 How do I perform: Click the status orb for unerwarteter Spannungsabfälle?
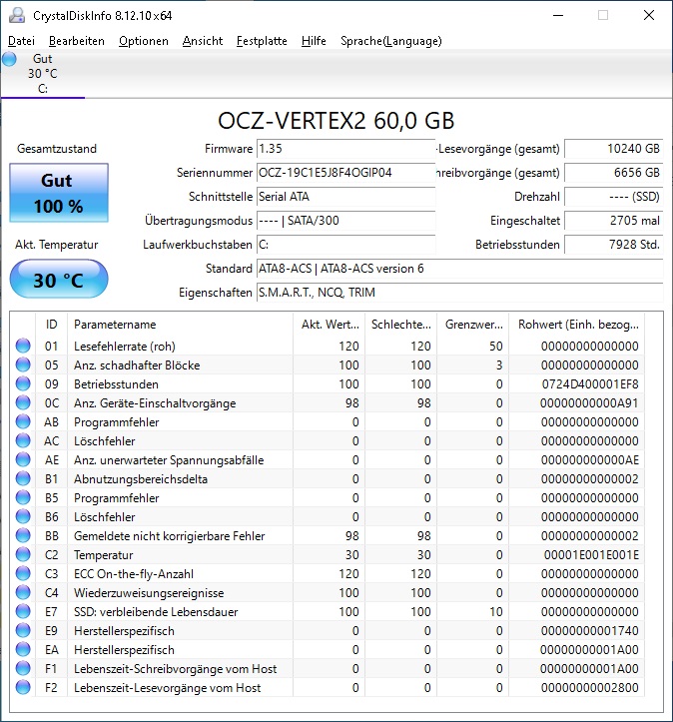click(23, 459)
